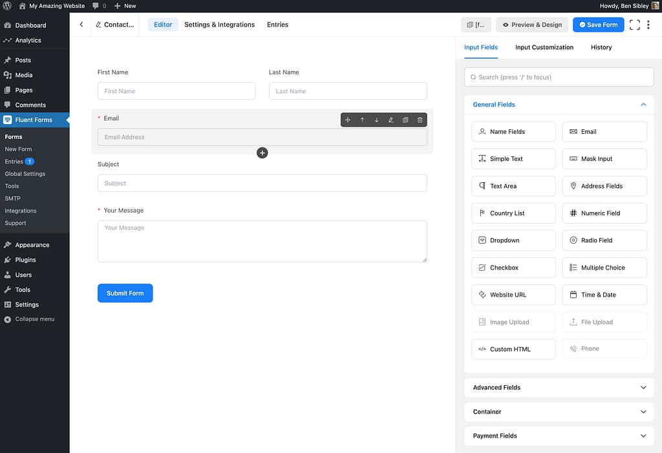The image size is (662, 453).
Task: Delete the Email field using the trash icon
Action: [x=420, y=120]
